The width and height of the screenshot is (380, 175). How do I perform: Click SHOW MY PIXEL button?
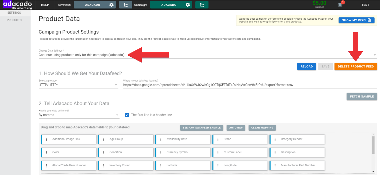(356, 20)
